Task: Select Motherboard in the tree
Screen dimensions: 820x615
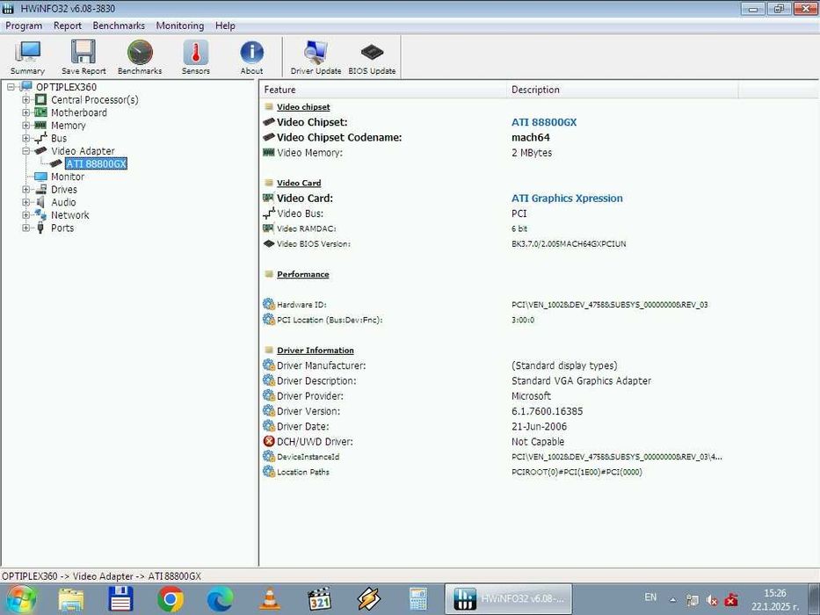Action: [x=79, y=112]
